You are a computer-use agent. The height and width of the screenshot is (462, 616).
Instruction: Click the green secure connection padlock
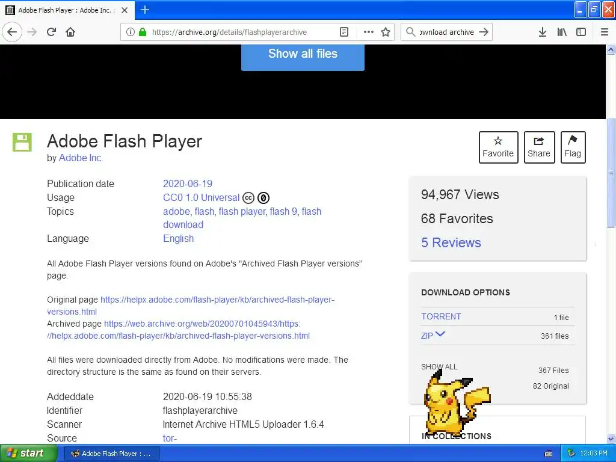click(143, 32)
